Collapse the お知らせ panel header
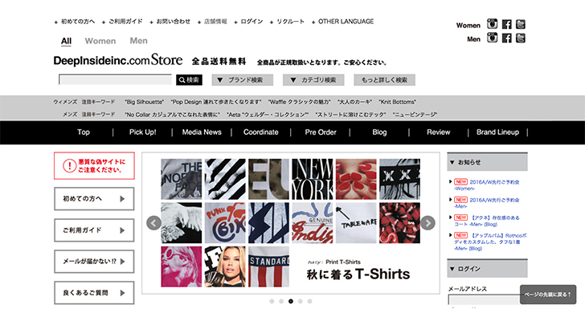The image size is (585, 321). [x=487, y=162]
